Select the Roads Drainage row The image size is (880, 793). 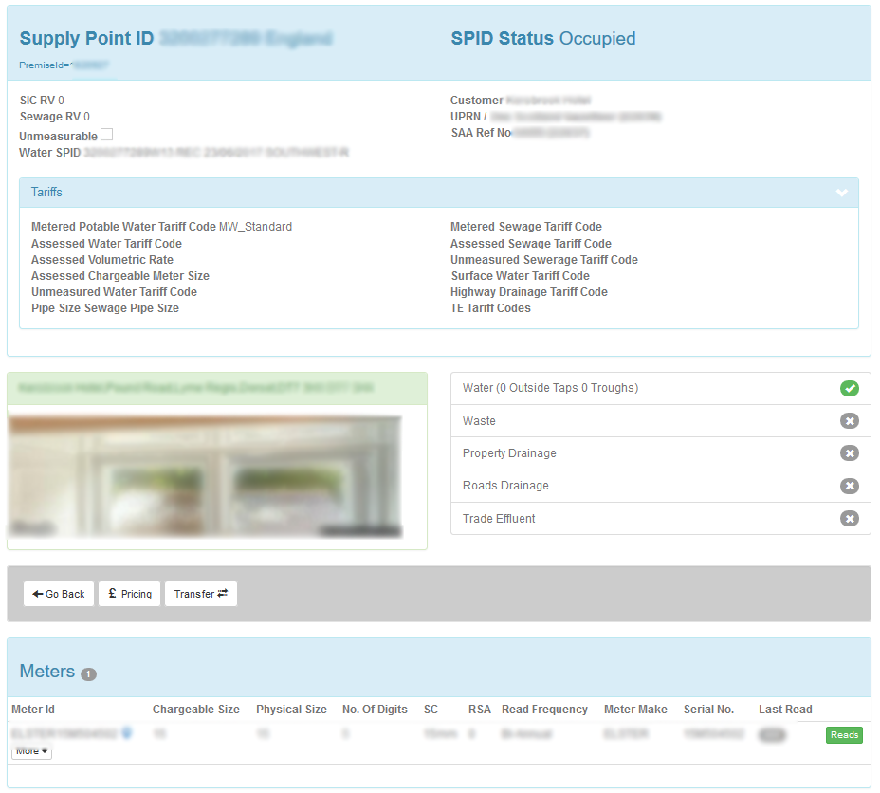coord(661,486)
